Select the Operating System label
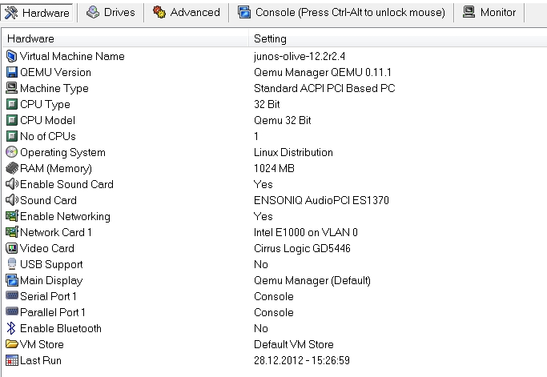This screenshot has width=547, height=377. pyautogui.click(x=62, y=153)
